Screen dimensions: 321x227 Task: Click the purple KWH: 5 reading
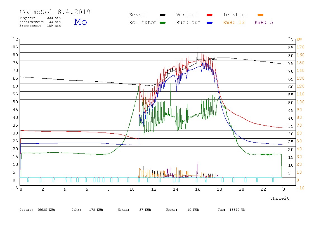(264, 23)
